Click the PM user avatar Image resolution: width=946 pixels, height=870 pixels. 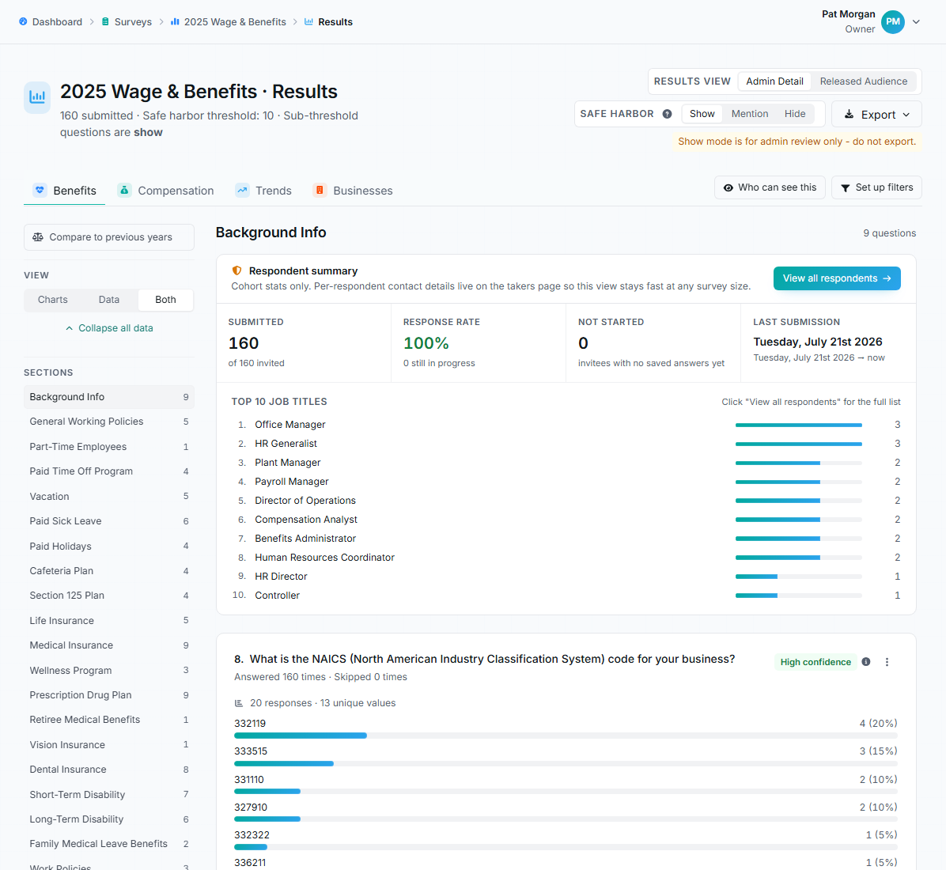[x=892, y=21]
